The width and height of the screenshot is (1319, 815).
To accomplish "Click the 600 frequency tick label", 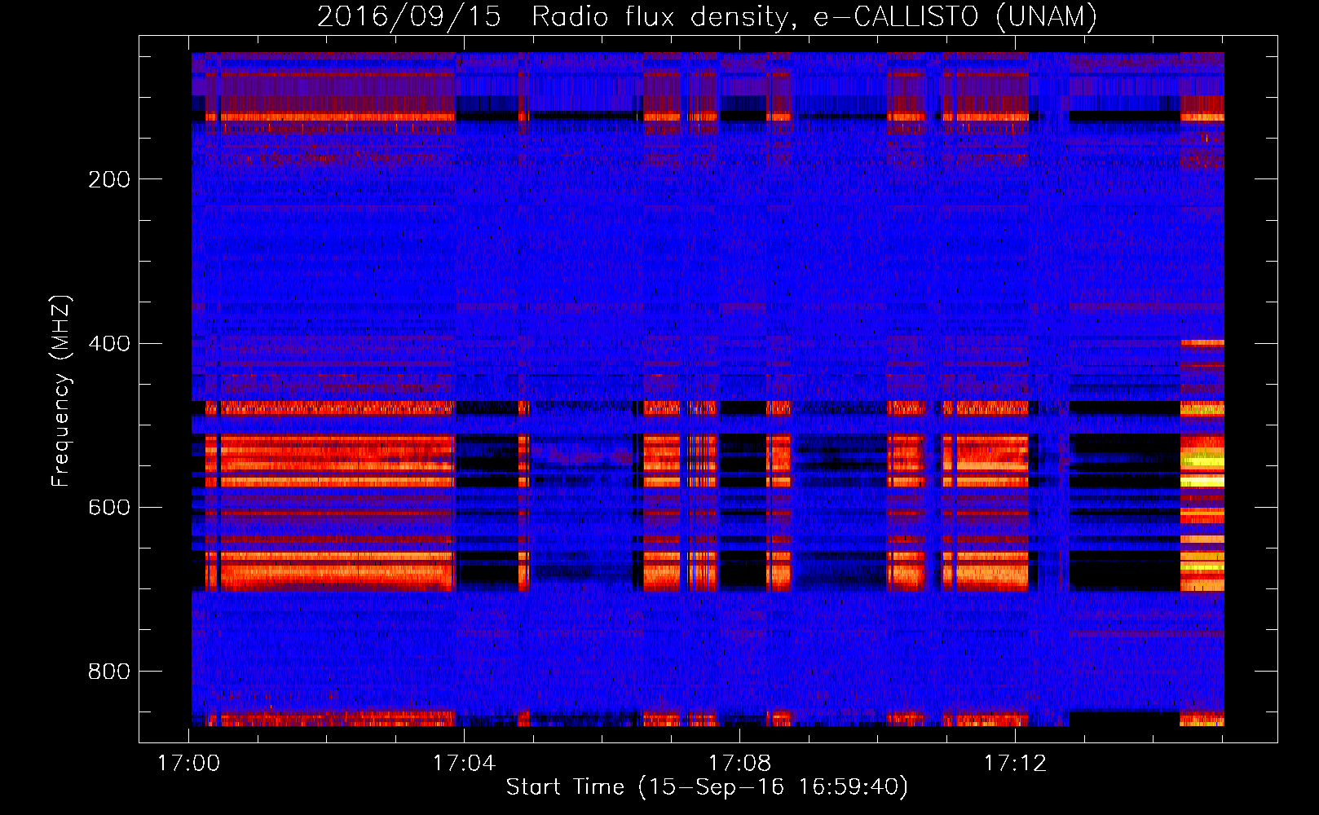I will coord(109,507).
